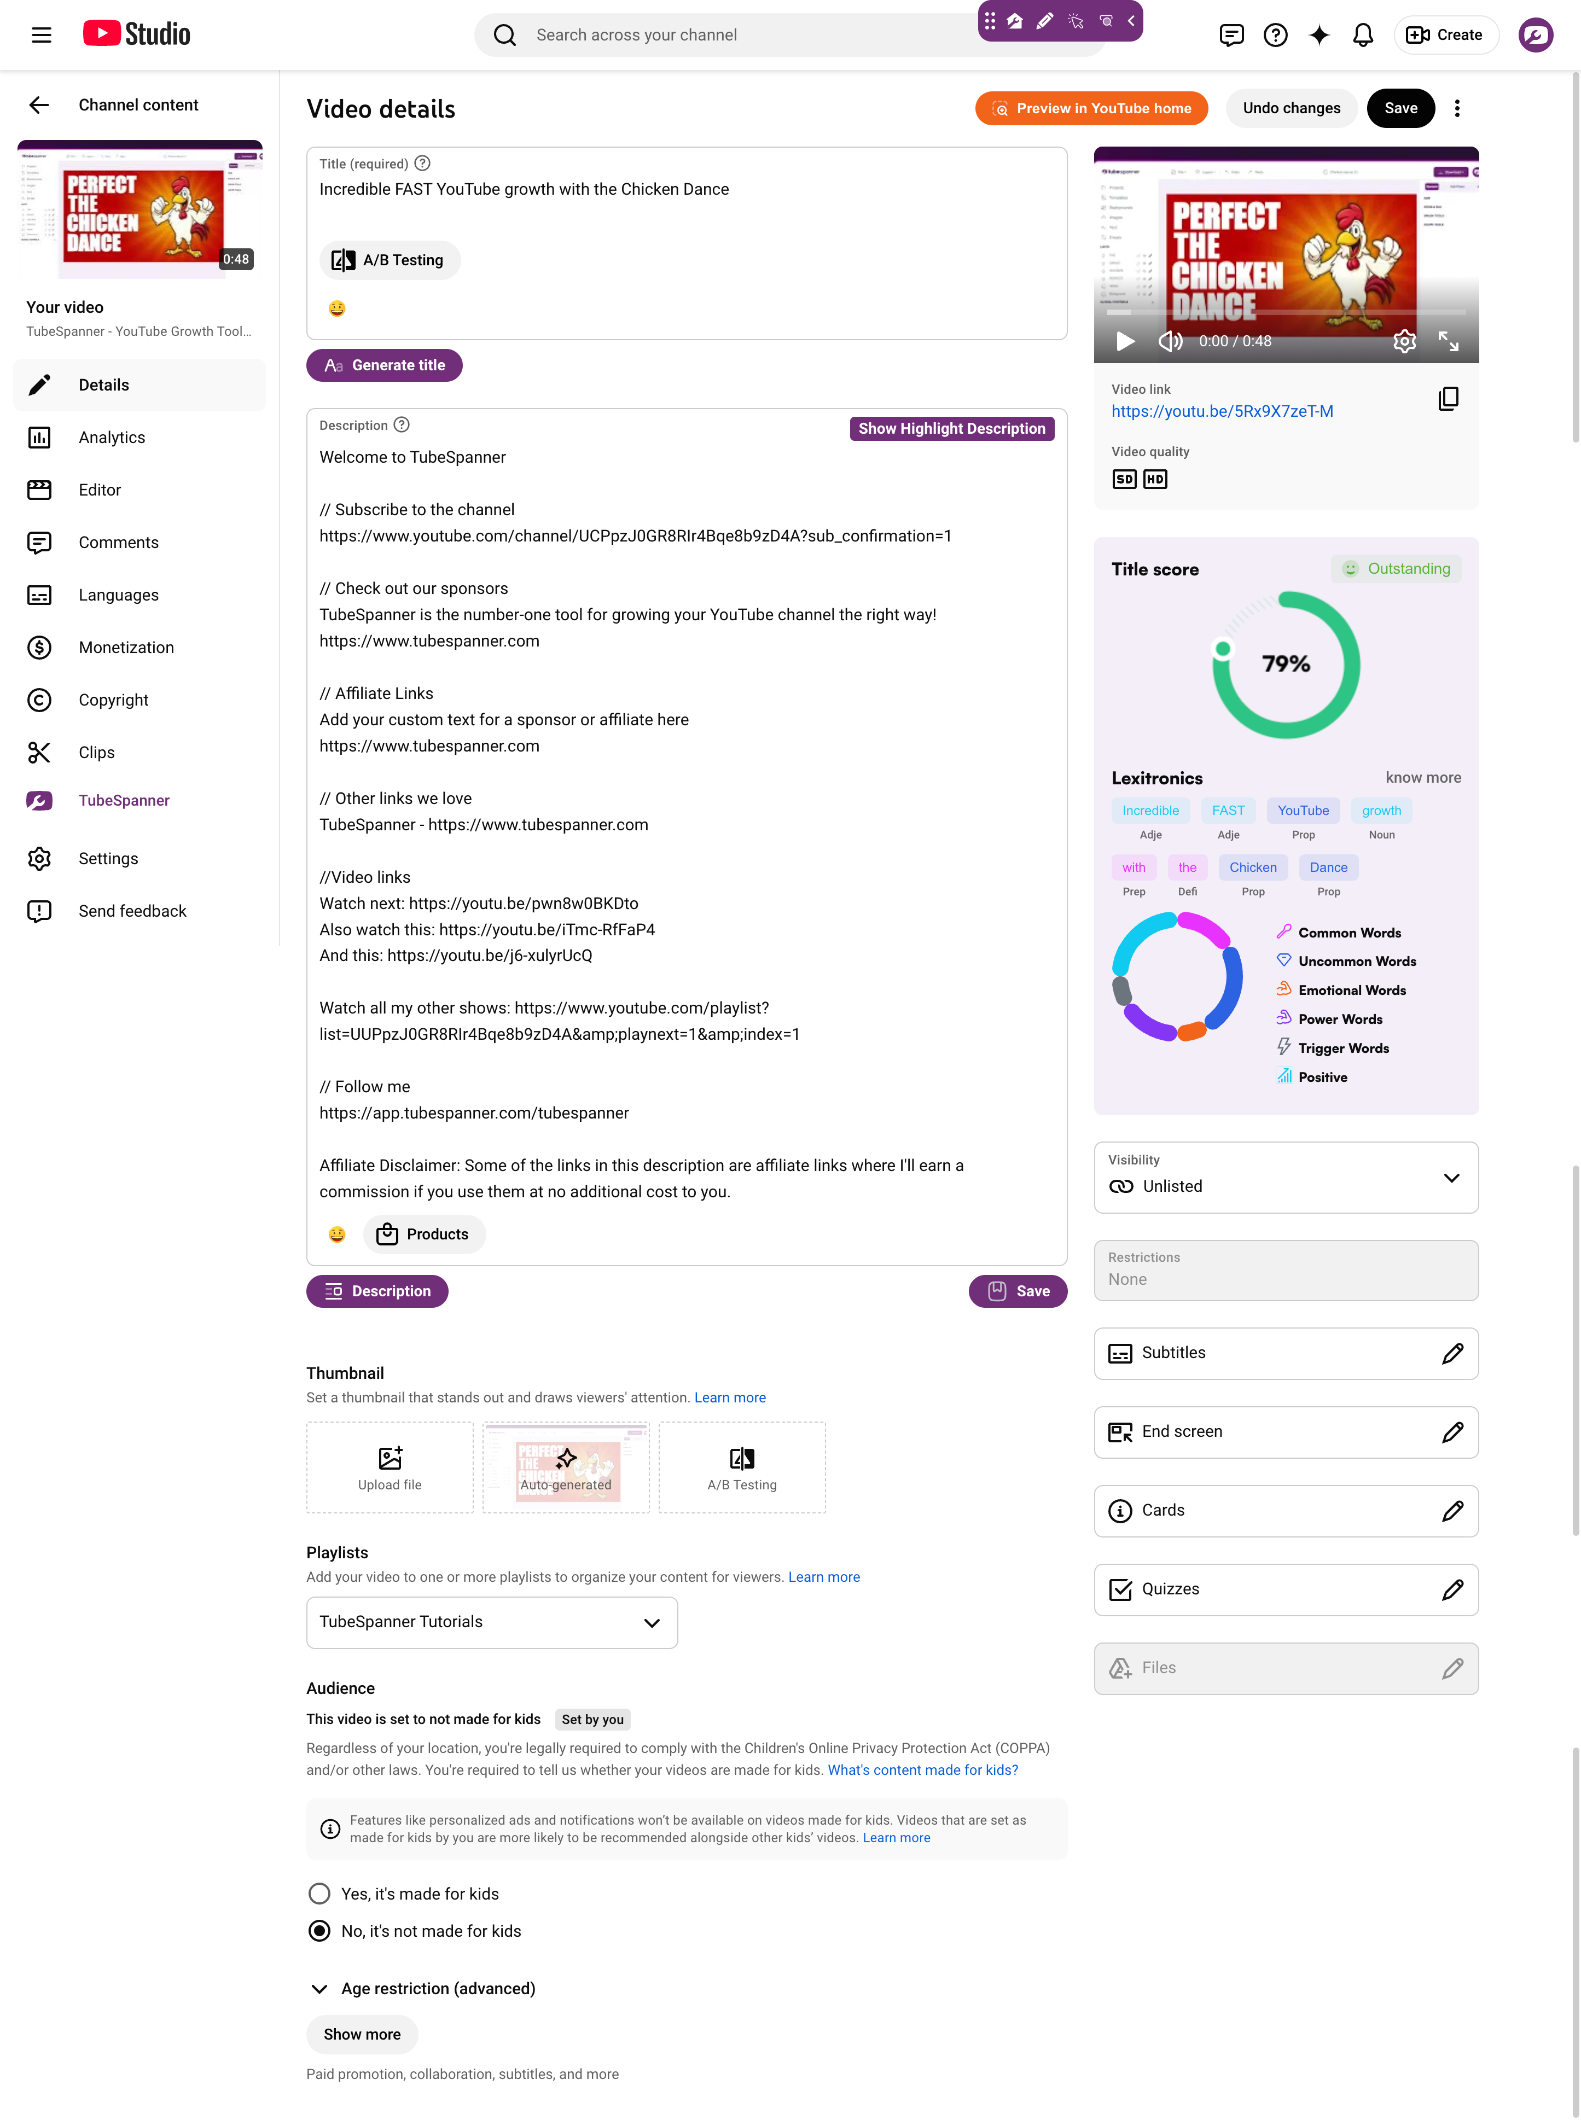Open Settings in the sidebar

[139, 859]
